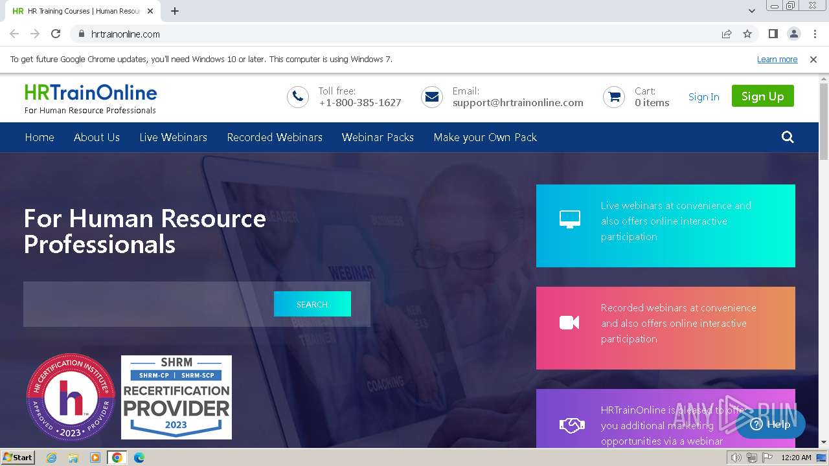
Task: Click Chrome icon in taskbar
Action: (117, 458)
